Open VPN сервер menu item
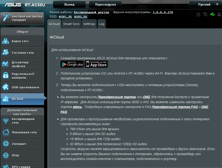 (22, 165)
